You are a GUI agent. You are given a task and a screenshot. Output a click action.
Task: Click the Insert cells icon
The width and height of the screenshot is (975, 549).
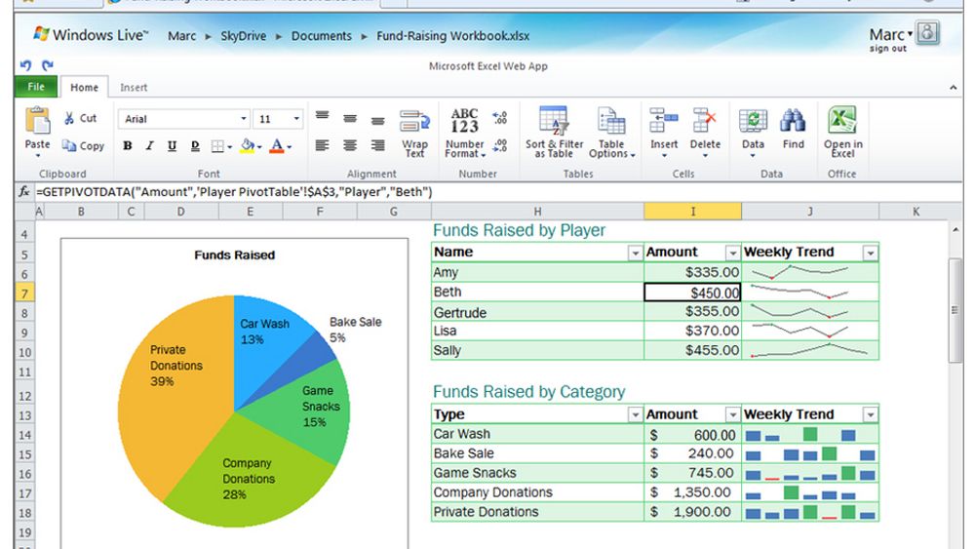(x=663, y=120)
